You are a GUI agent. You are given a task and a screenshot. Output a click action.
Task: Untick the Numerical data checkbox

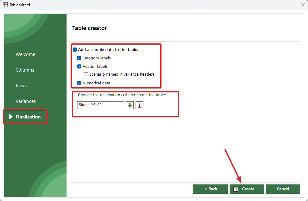79,83
